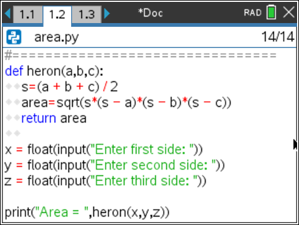The width and height of the screenshot is (299, 225).
Task: Click the z = float(input third side line
Action: [x=105, y=181]
